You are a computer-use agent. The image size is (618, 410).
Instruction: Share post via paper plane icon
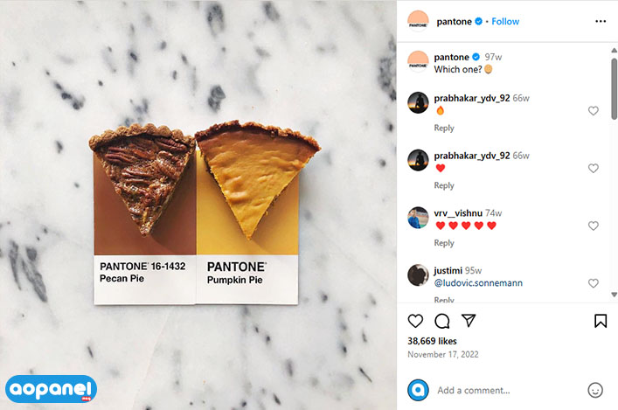click(x=469, y=321)
